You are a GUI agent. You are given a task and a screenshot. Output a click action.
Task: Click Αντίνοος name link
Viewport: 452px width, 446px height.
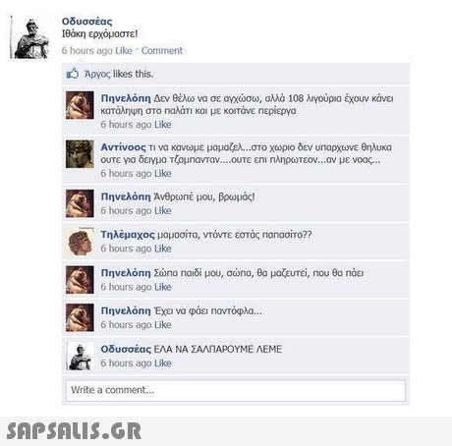coord(123,147)
